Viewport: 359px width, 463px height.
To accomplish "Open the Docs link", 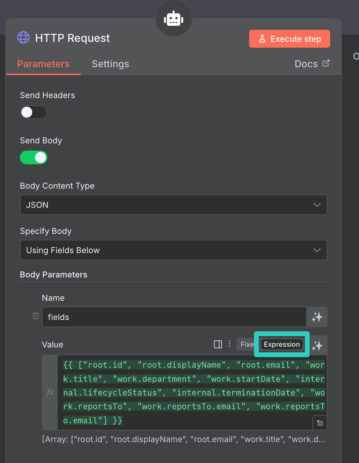I will point(312,64).
